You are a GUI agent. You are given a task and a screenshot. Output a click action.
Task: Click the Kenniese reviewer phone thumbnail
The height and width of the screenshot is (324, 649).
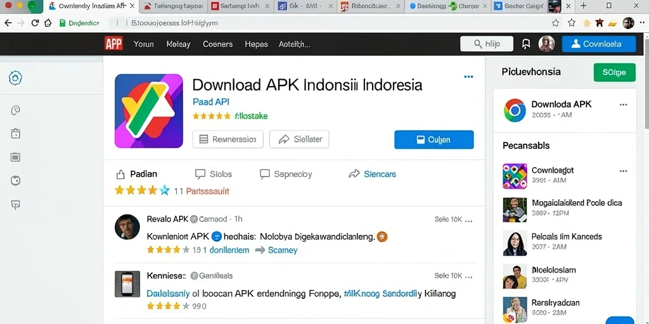[127, 283]
